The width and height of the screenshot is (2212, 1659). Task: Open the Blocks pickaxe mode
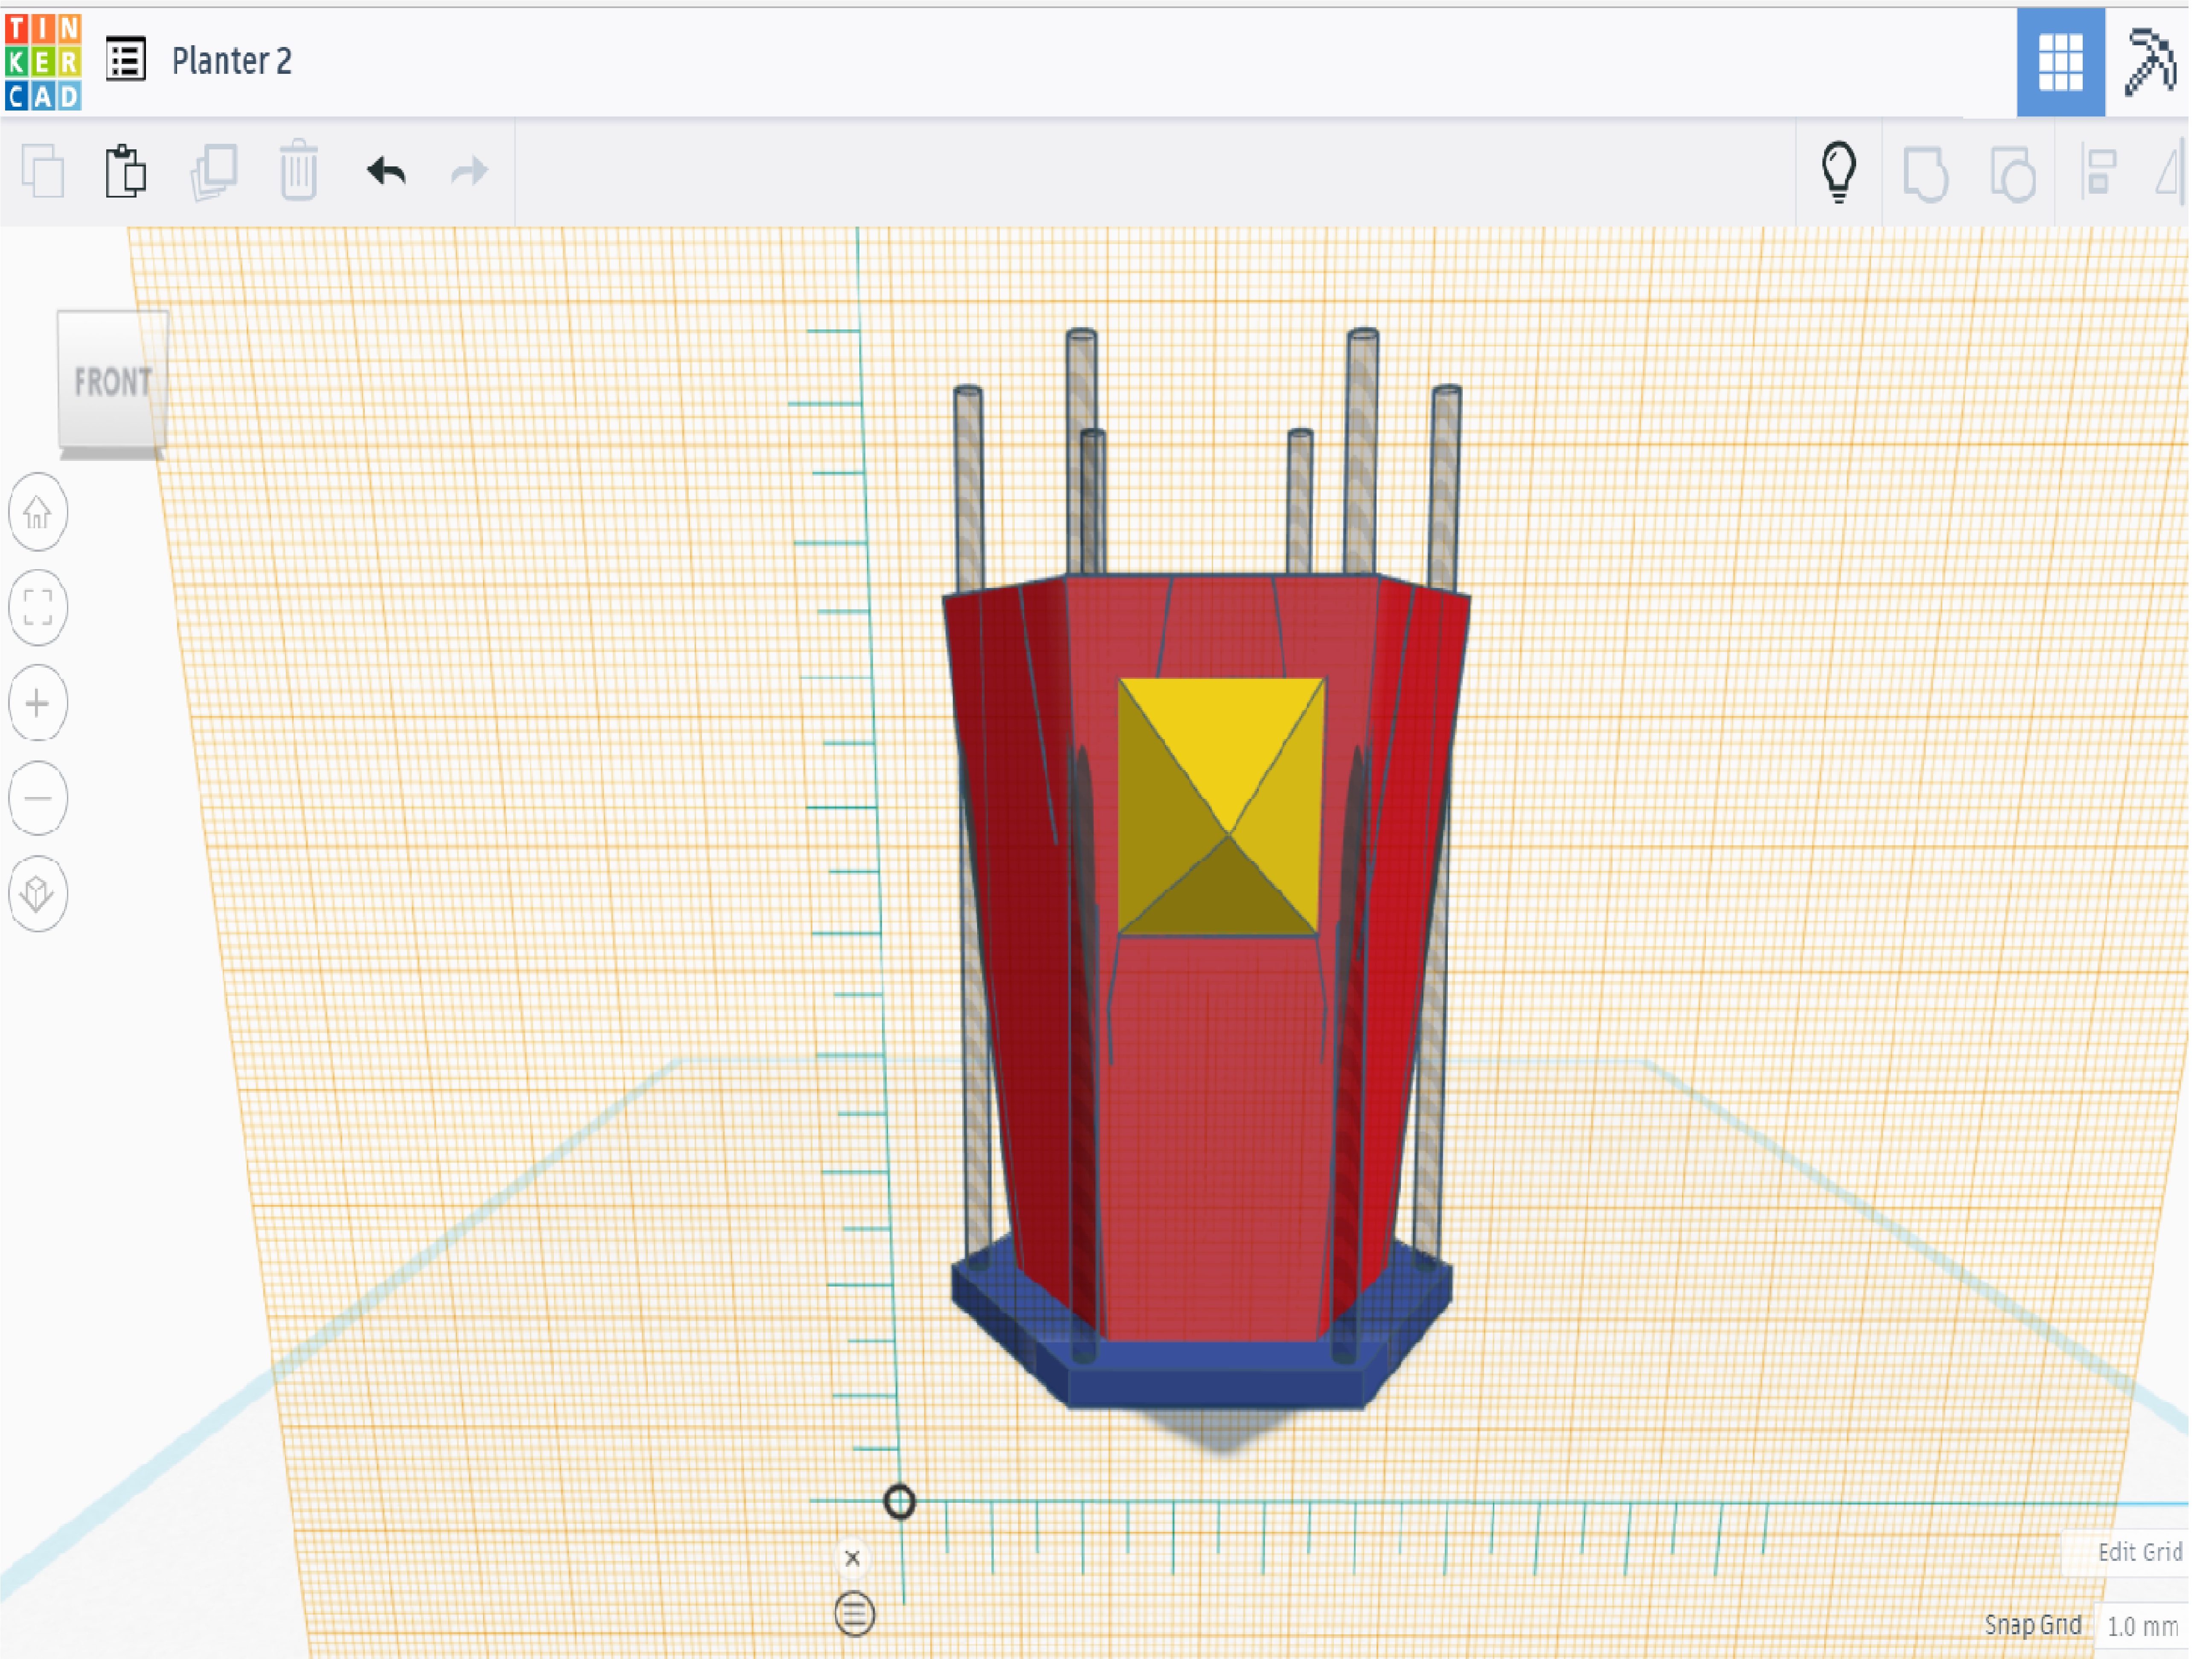tap(2150, 62)
